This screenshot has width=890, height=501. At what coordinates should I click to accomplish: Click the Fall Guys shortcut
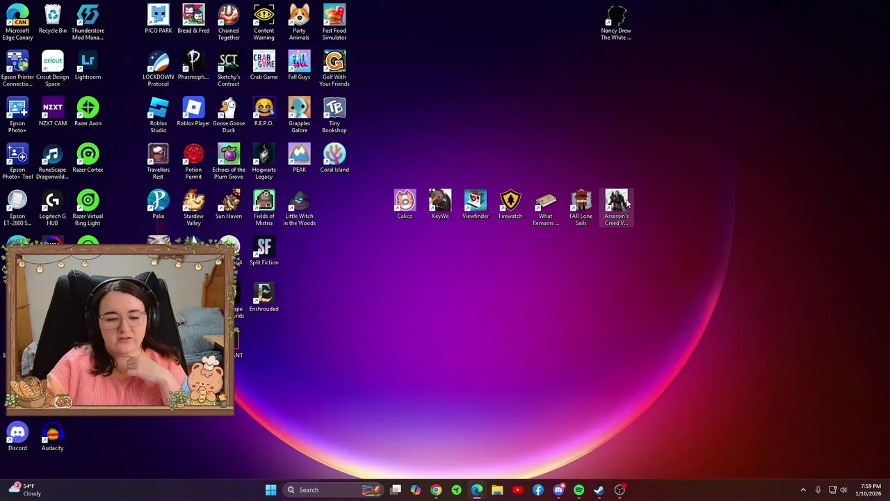(x=299, y=65)
